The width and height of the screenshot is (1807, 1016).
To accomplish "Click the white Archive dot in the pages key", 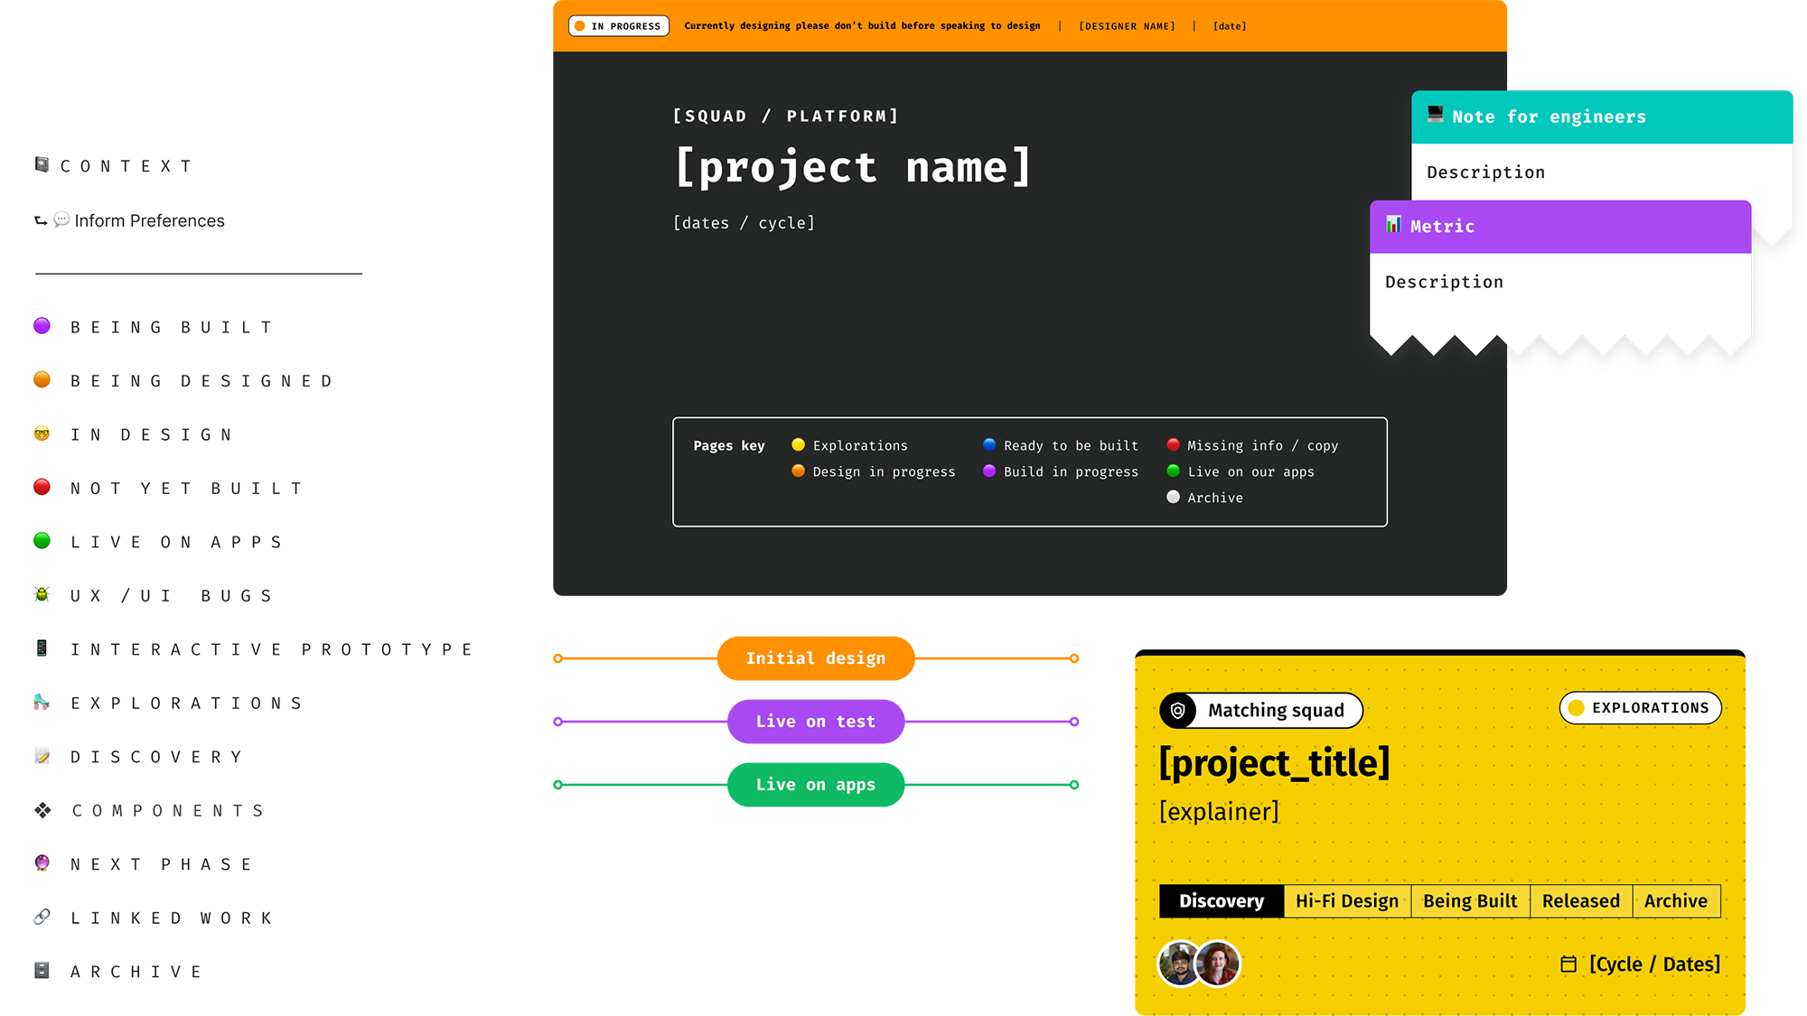I will click(x=1173, y=497).
